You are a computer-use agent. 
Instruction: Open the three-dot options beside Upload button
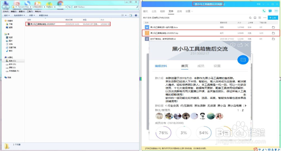265,18
